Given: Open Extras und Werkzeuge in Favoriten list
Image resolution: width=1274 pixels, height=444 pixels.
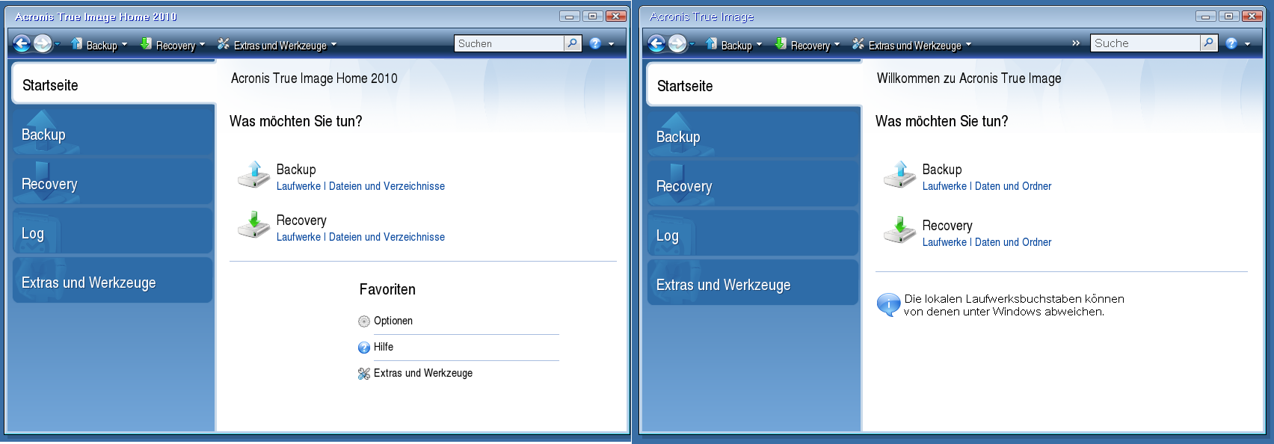Looking at the screenshot, I should click(423, 373).
